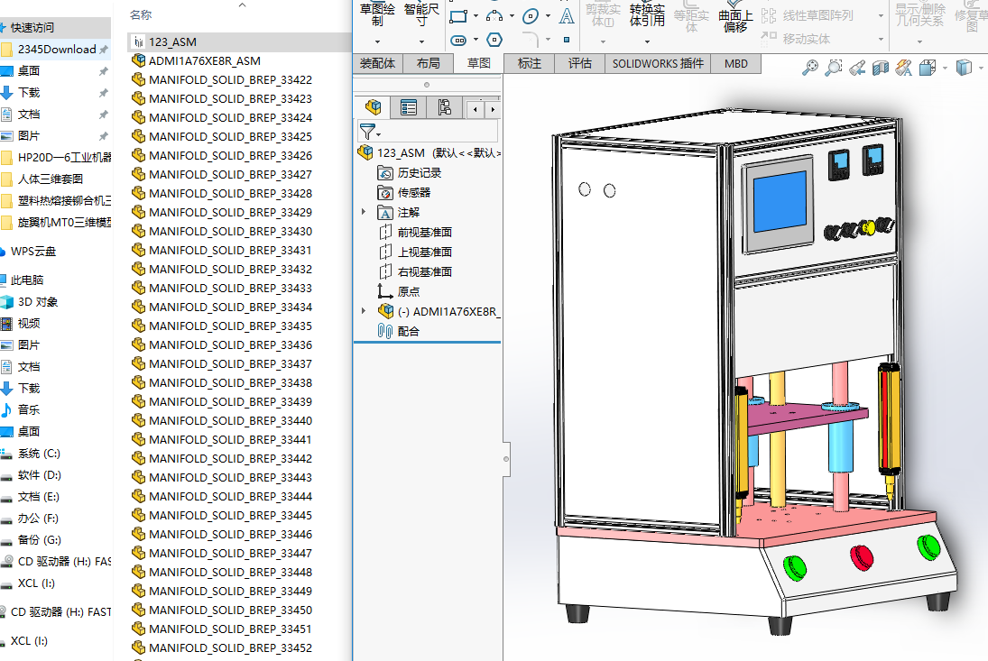Click the 转换实体引用 button
The image size is (988, 661).
click(x=647, y=15)
